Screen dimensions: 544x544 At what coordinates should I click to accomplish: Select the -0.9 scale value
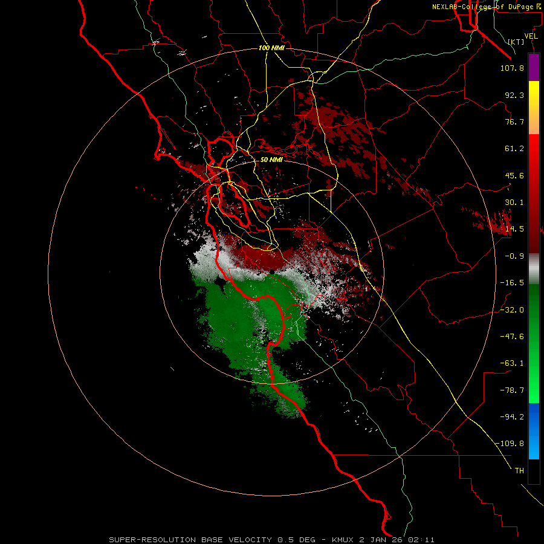coord(514,256)
